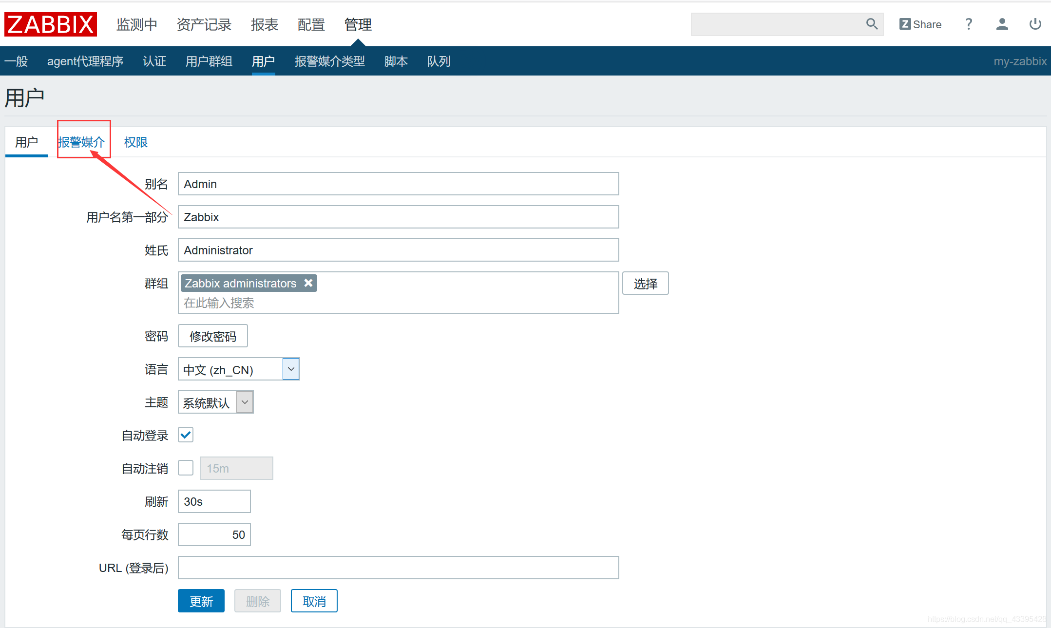The height and width of the screenshot is (628, 1051).
Task: Go to the 报警媒介类型 submenu
Action: pos(330,61)
